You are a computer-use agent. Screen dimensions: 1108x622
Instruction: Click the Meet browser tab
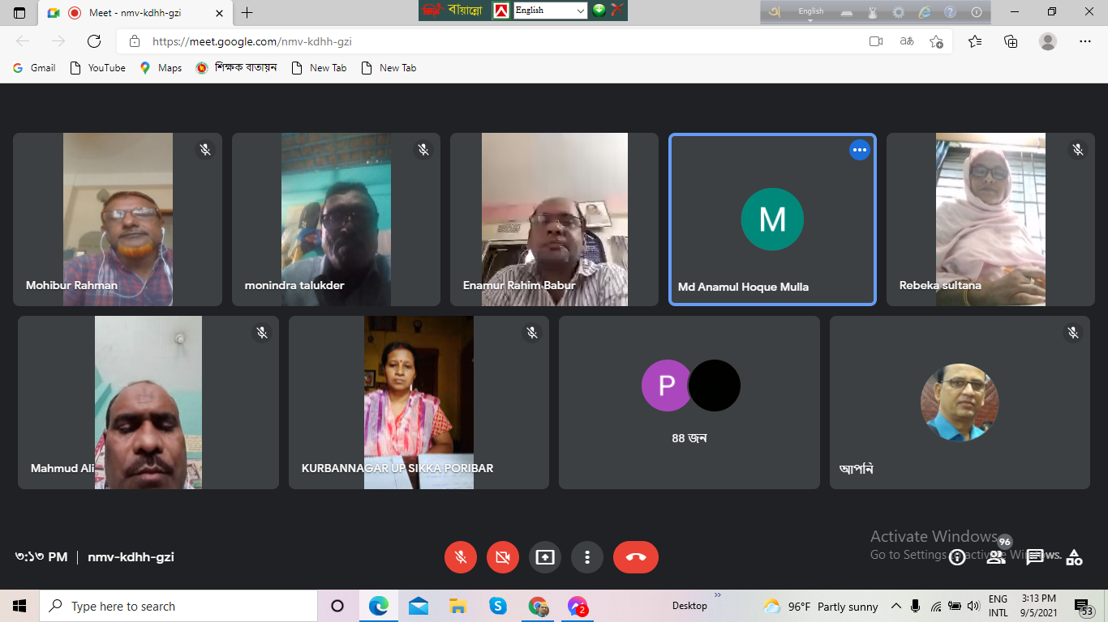135,13
